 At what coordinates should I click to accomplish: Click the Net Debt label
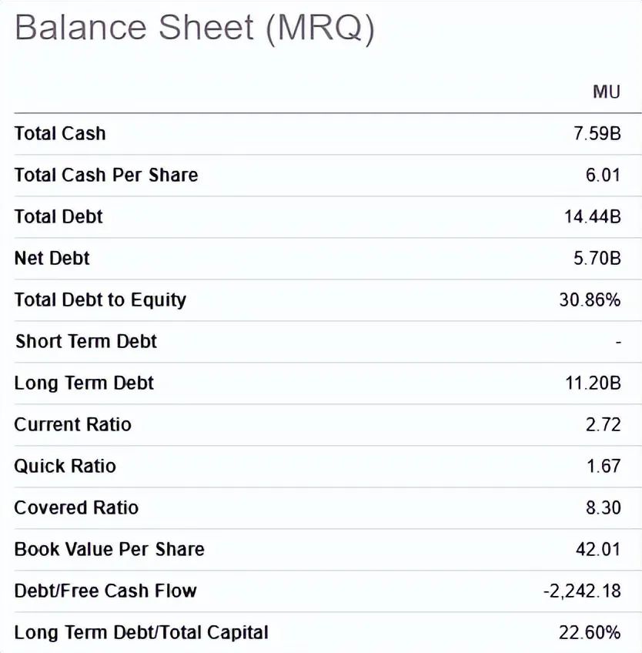[x=52, y=258]
